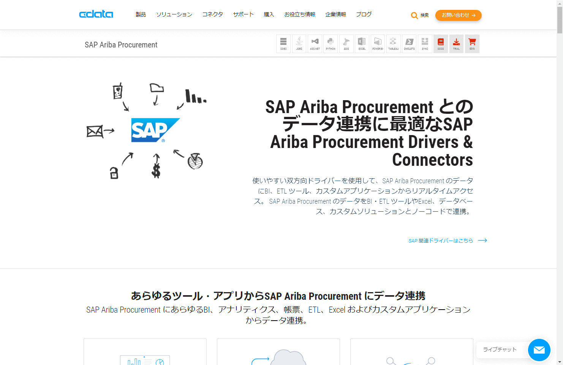Viewport: 563px width, 365px height.
Task: Open the 製品 menu
Action: click(141, 14)
